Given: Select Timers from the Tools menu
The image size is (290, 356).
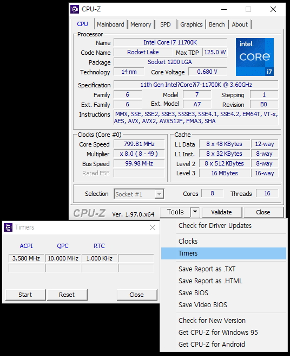Looking at the screenshot, I should (223, 253).
